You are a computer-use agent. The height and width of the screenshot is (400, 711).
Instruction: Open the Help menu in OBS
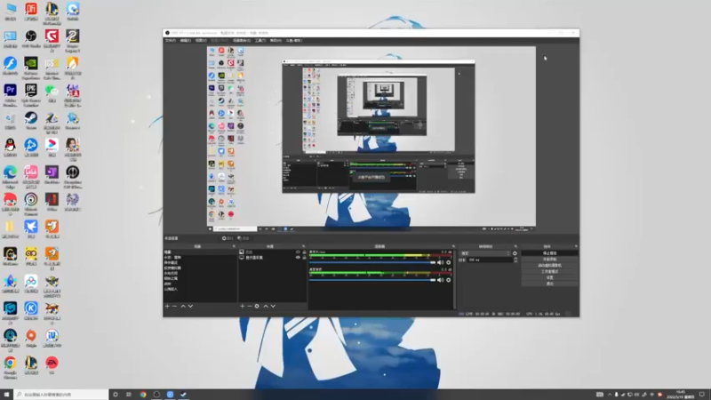(276, 40)
